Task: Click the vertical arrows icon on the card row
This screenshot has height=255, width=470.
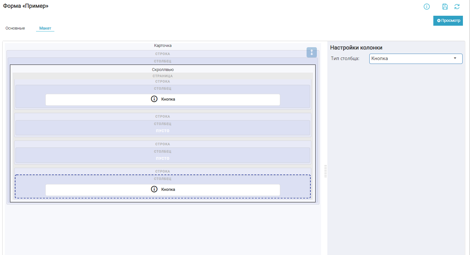Action: coord(311,52)
